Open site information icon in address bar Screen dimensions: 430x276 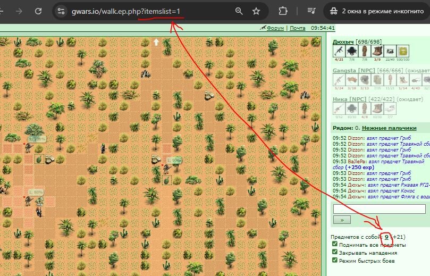tap(61, 11)
